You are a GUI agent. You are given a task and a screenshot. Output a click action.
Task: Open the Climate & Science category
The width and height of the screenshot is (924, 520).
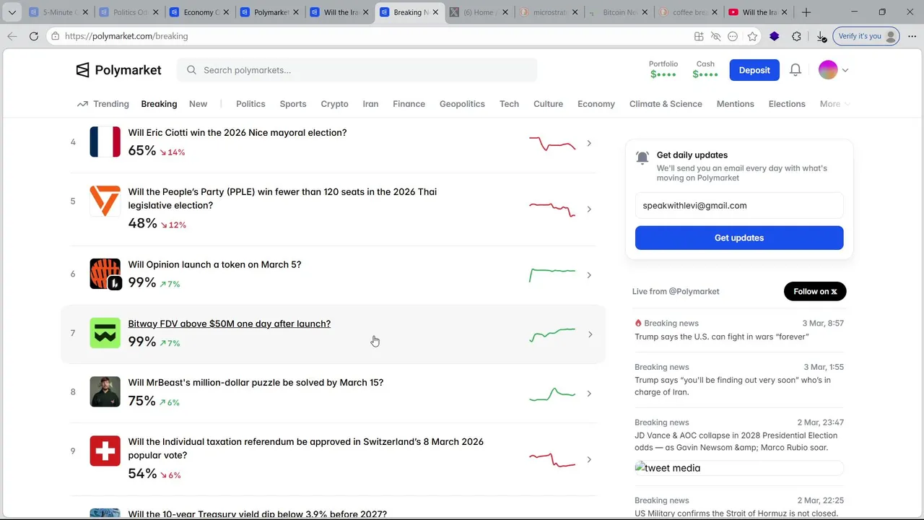point(666,104)
